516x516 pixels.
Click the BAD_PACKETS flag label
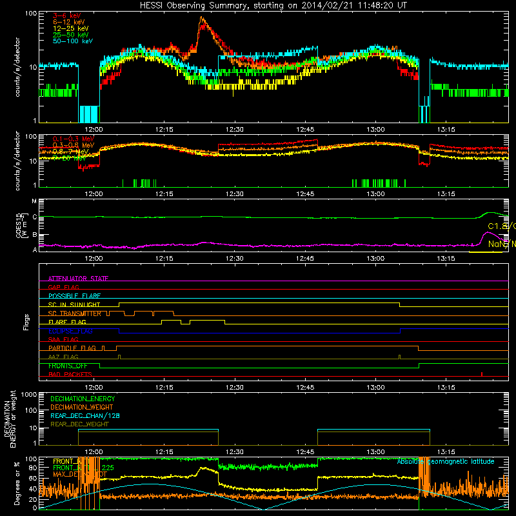(x=70, y=374)
